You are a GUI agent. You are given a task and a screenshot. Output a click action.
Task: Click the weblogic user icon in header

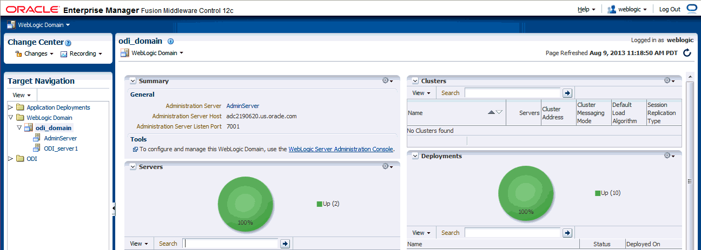tap(612, 9)
